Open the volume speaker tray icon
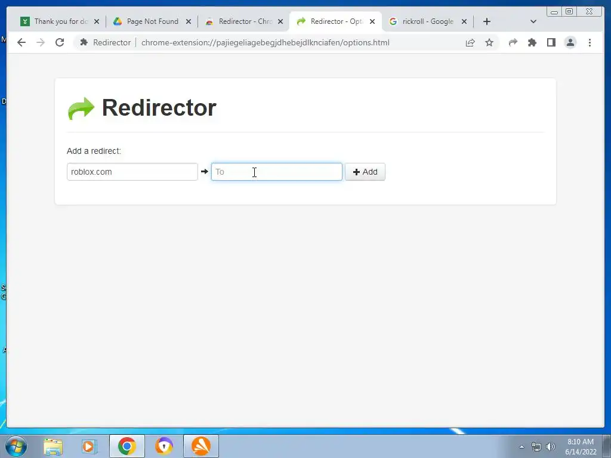 pyautogui.click(x=551, y=447)
